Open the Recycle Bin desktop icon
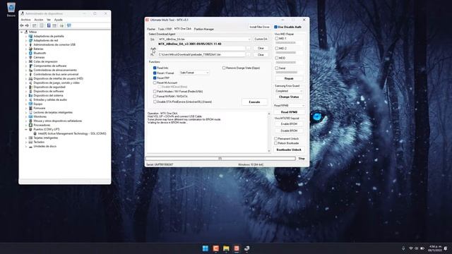Screen dimensions: 452x254 tap(11, 8)
